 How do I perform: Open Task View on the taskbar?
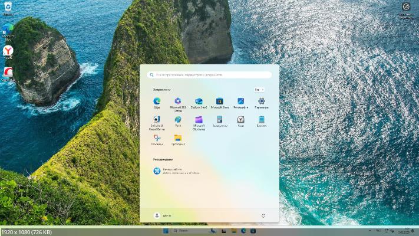[223, 231]
